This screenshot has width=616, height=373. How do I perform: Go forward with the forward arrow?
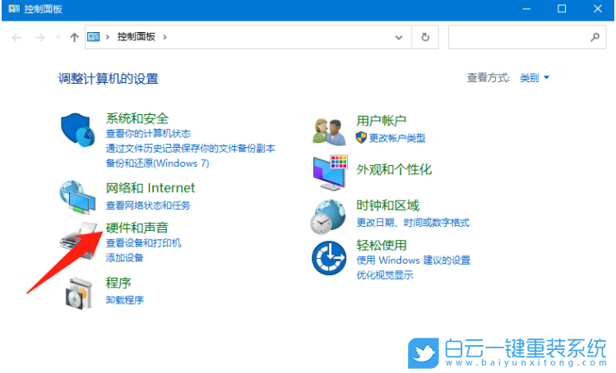39,37
